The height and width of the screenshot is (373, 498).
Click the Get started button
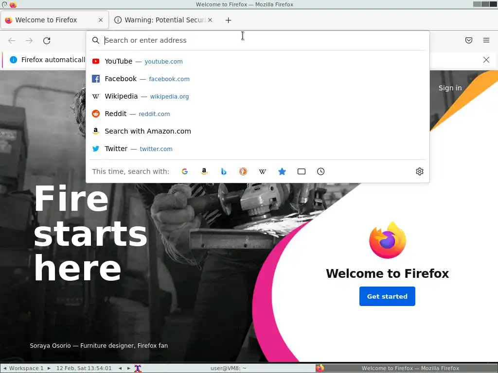pos(387,296)
